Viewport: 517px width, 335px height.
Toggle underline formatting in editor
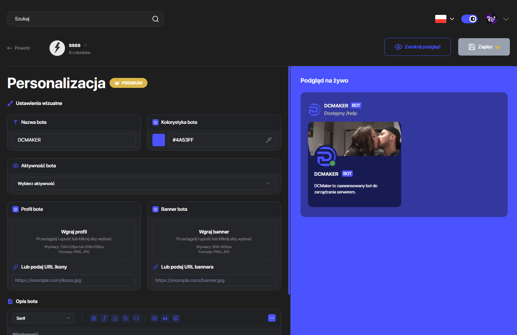pos(115,318)
